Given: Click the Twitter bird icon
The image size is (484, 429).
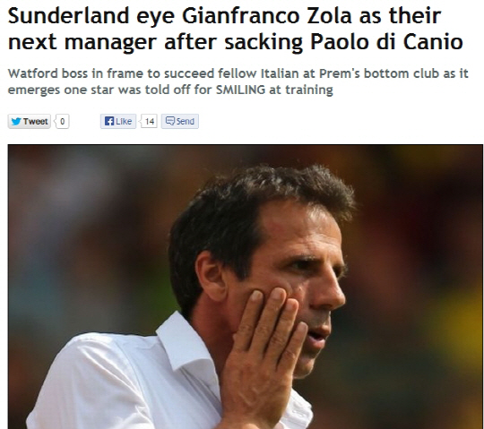Looking at the screenshot, I should (16, 122).
